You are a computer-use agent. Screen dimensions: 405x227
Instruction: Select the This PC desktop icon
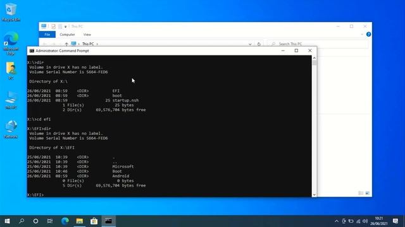(x=11, y=100)
